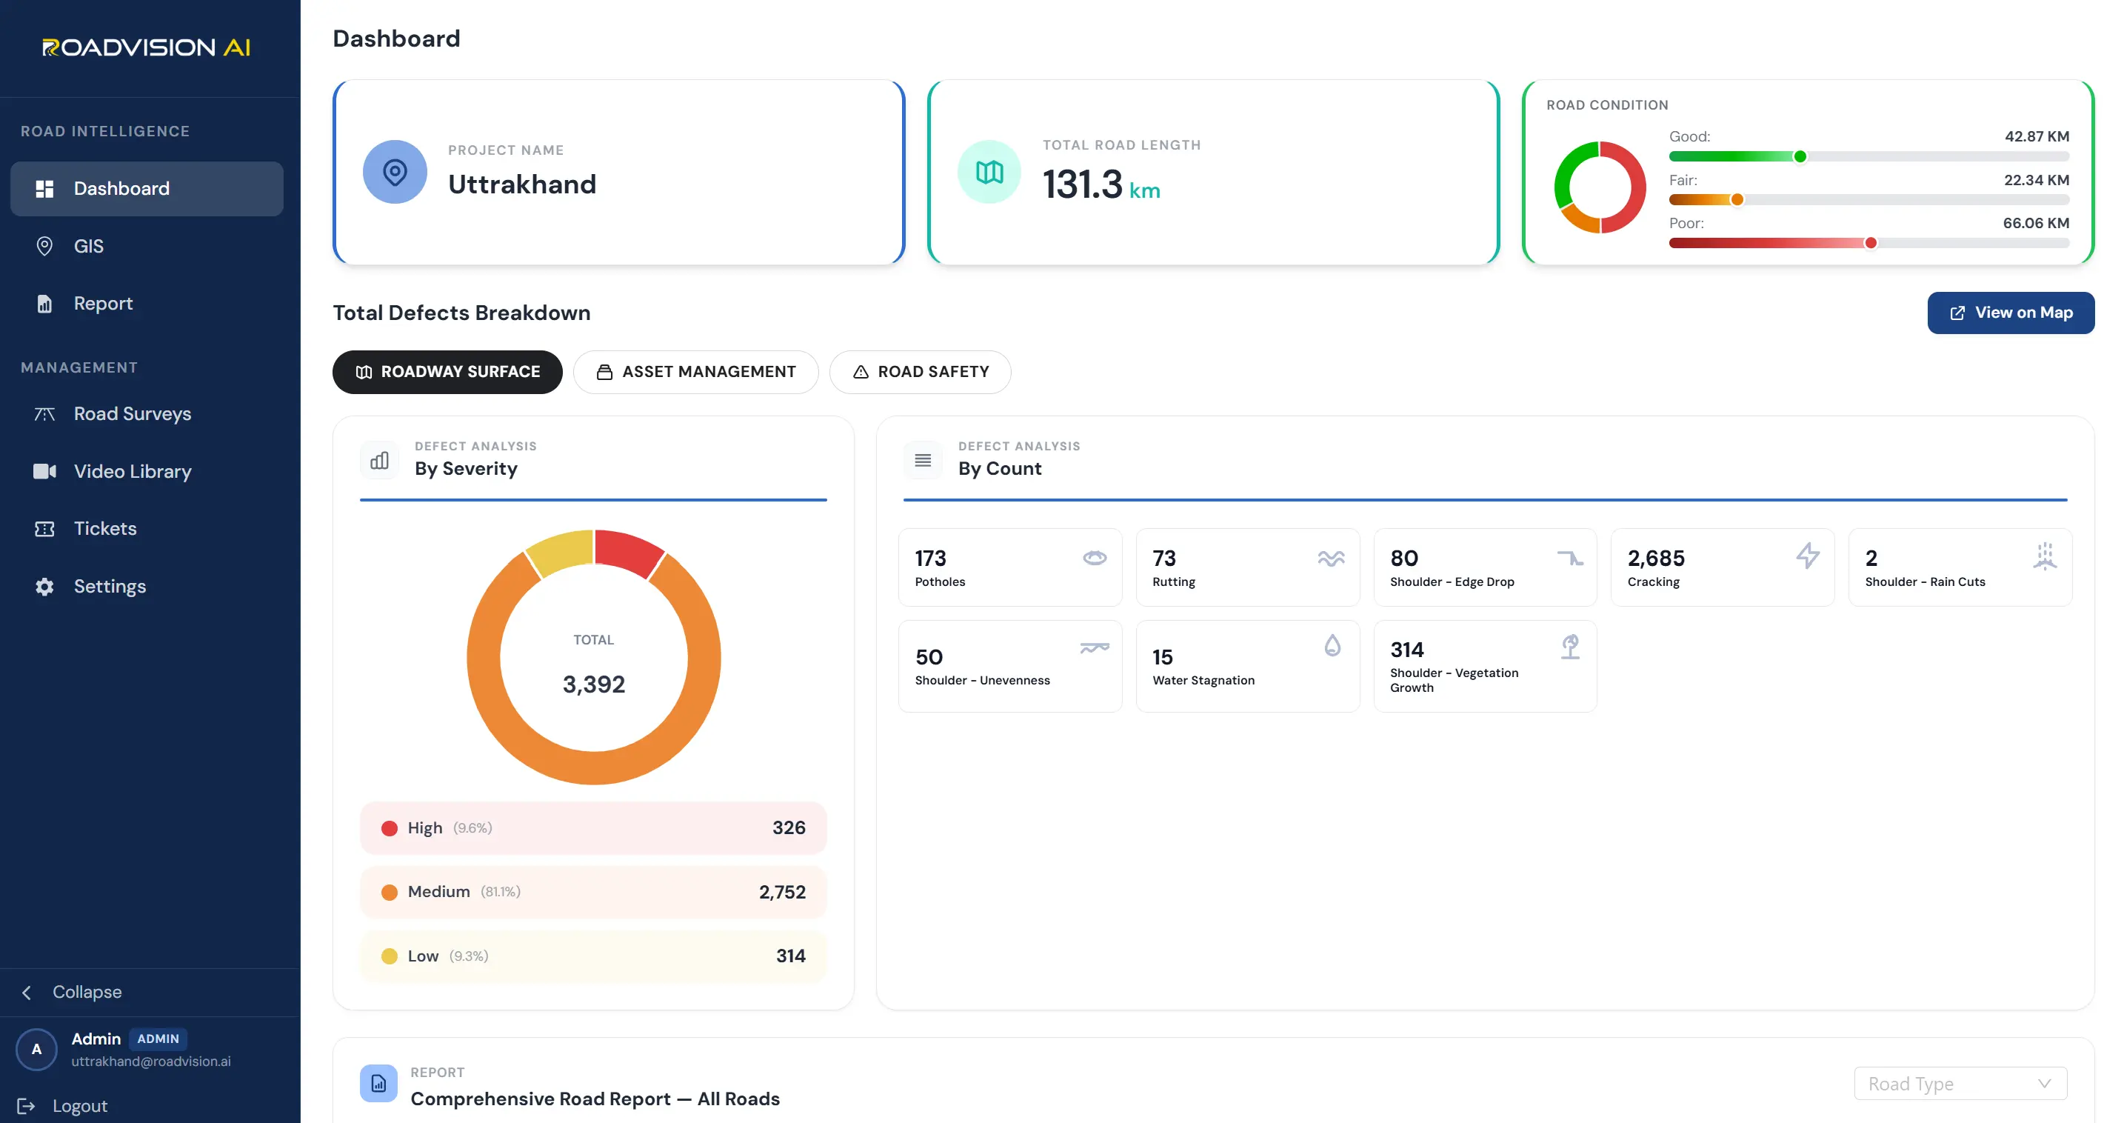Select the High severity row
The height and width of the screenshot is (1123, 2124).
(x=594, y=828)
